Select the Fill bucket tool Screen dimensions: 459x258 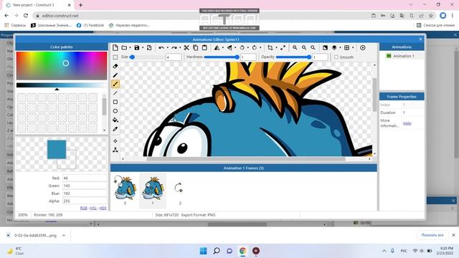coord(115,120)
